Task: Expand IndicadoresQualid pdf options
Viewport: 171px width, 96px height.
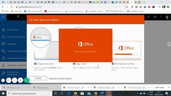Action: (119, 87)
